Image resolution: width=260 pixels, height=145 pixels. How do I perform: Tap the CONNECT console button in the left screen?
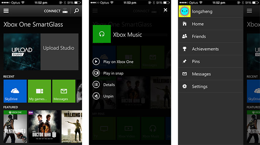point(56,11)
